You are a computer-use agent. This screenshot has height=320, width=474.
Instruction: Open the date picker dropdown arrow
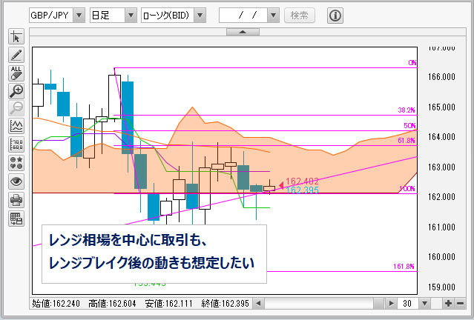coord(273,15)
